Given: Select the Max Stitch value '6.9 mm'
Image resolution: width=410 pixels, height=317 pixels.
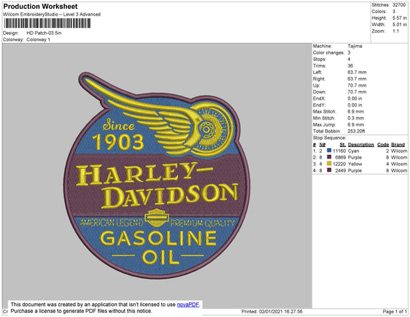Looking at the screenshot, I should coord(355,111).
